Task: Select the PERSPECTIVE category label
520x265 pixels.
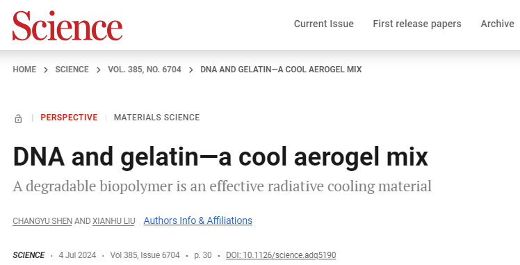Action: (x=69, y=118)
